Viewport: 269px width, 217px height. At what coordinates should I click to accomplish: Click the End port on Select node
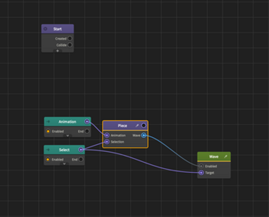coord(81,159)
